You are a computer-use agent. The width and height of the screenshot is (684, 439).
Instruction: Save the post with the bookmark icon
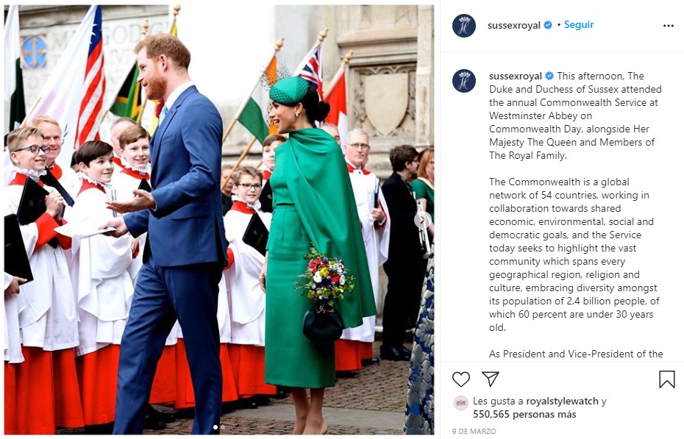pyautogui.click(x=666, y=379)
